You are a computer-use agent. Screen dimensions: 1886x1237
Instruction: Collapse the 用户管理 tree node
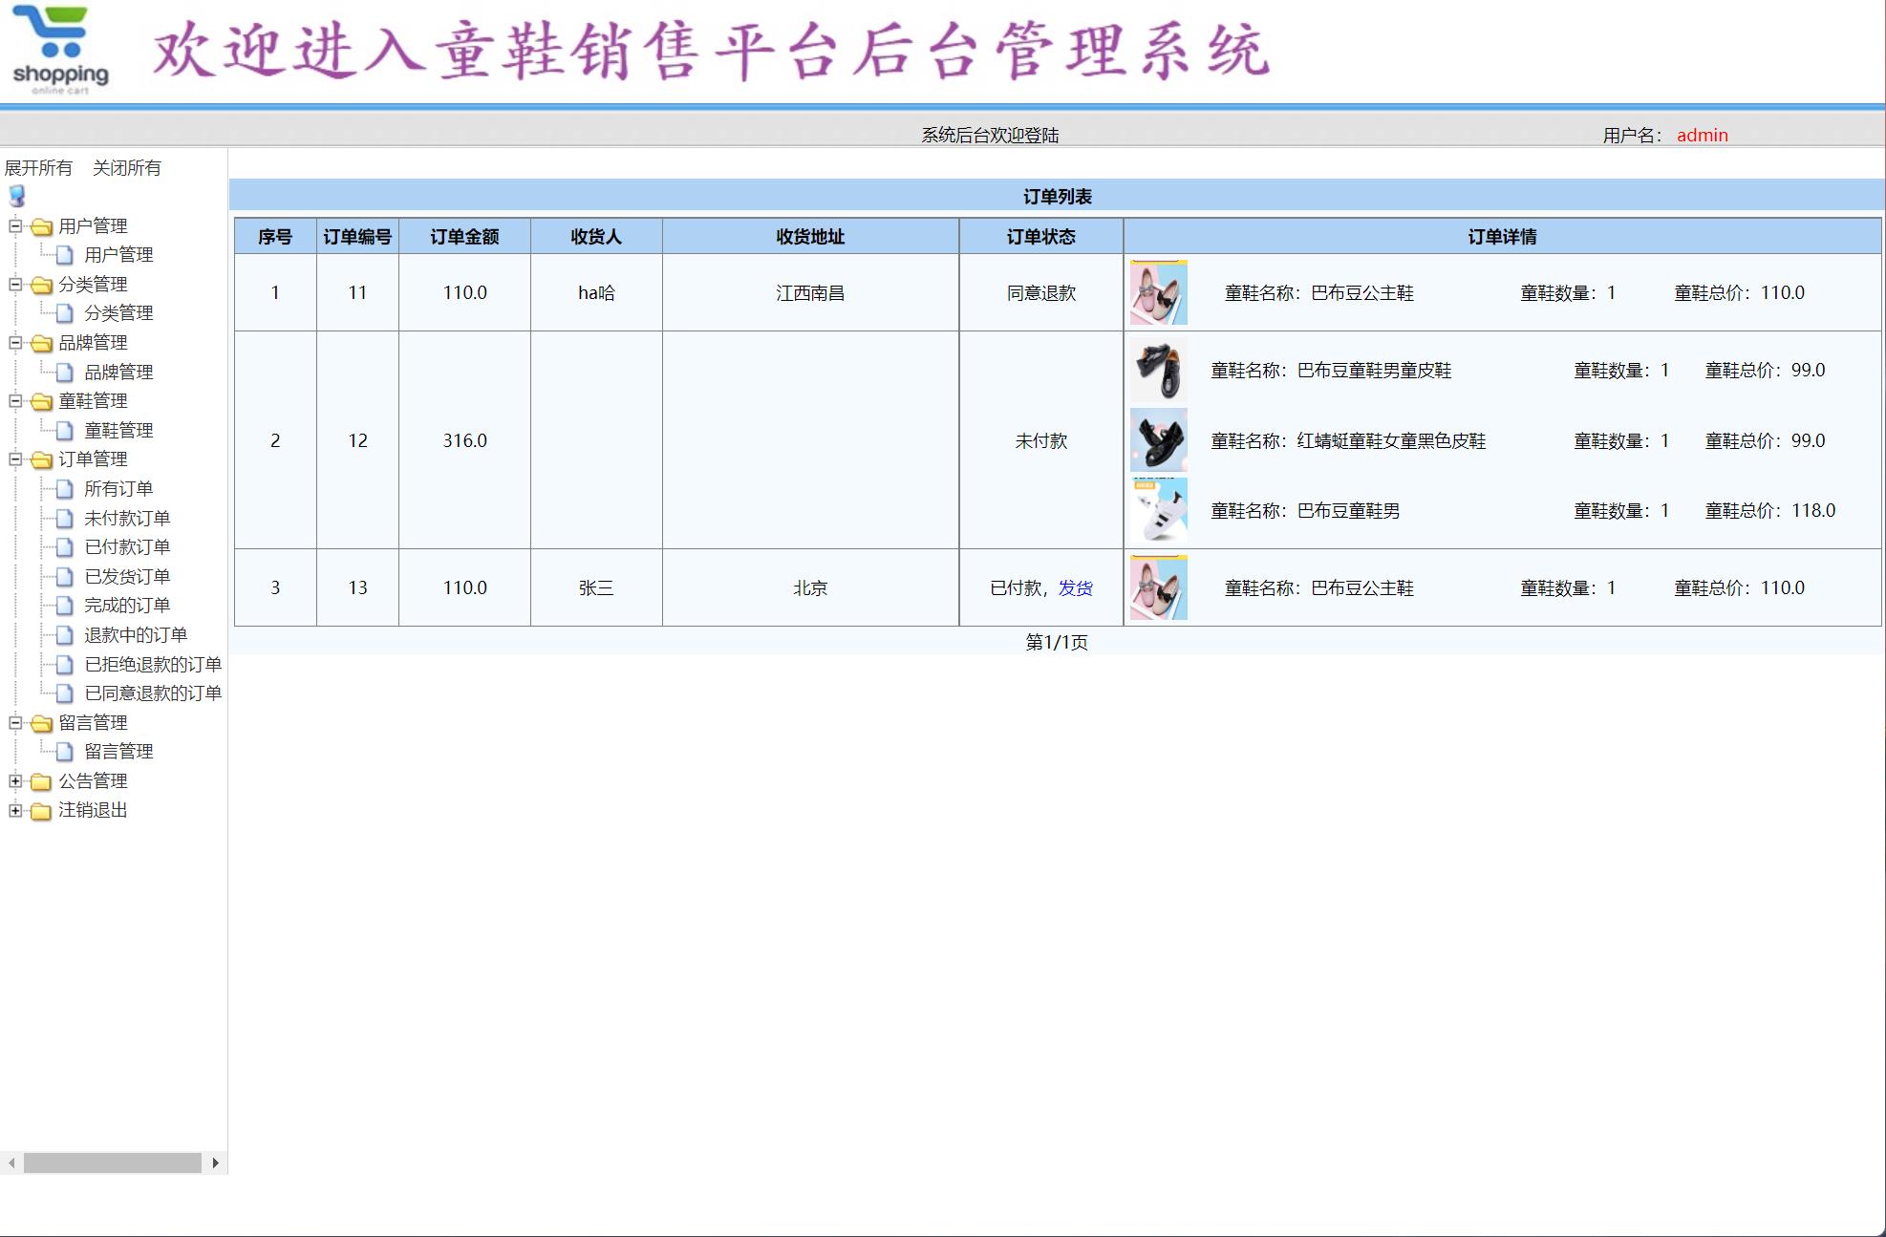point(14,226)
